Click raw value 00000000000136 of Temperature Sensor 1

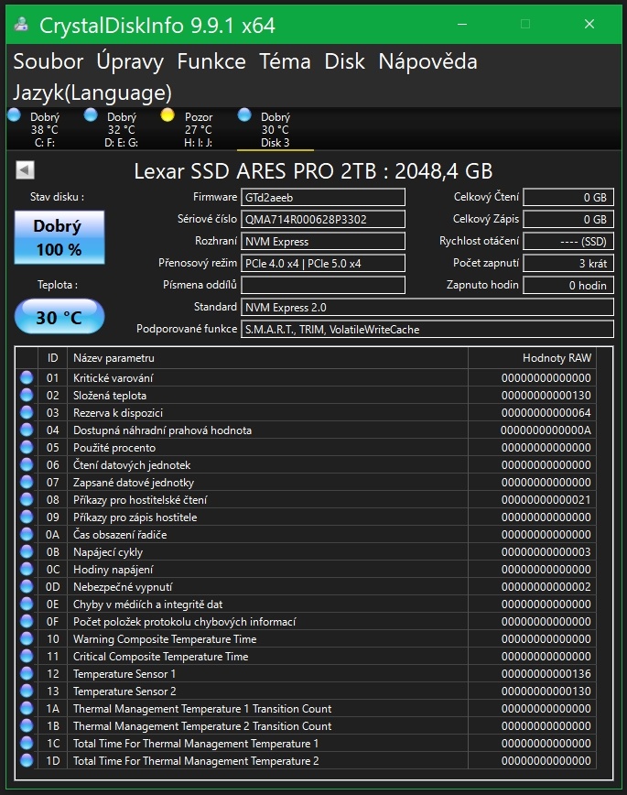[x=546, y=674]
